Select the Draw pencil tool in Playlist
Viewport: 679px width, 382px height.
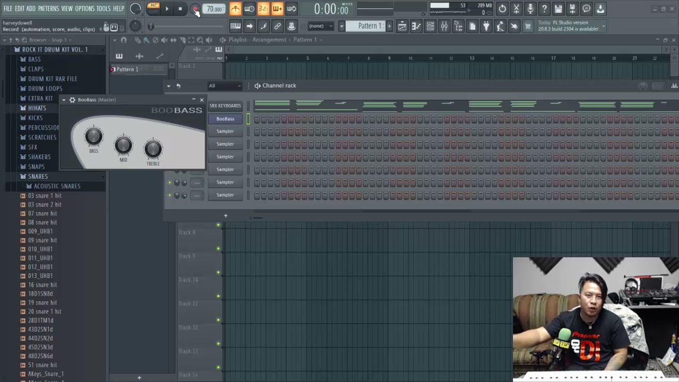pos(137,40)
